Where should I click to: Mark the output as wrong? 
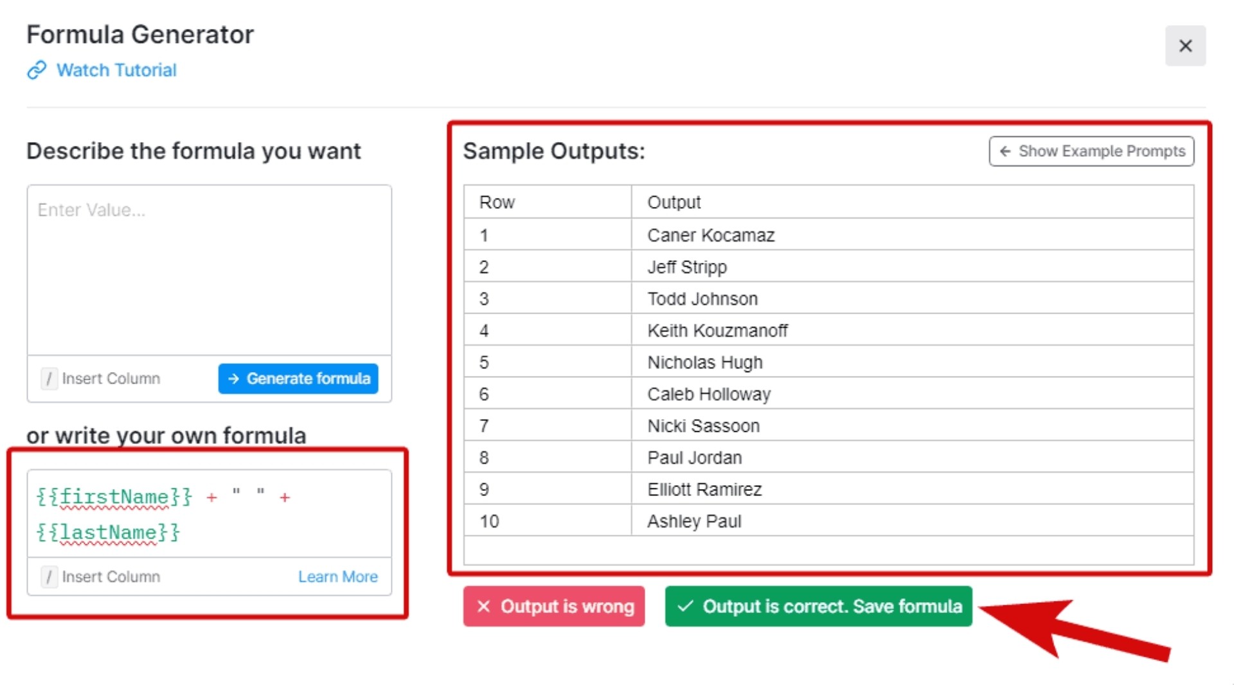(x=554, y=606)
